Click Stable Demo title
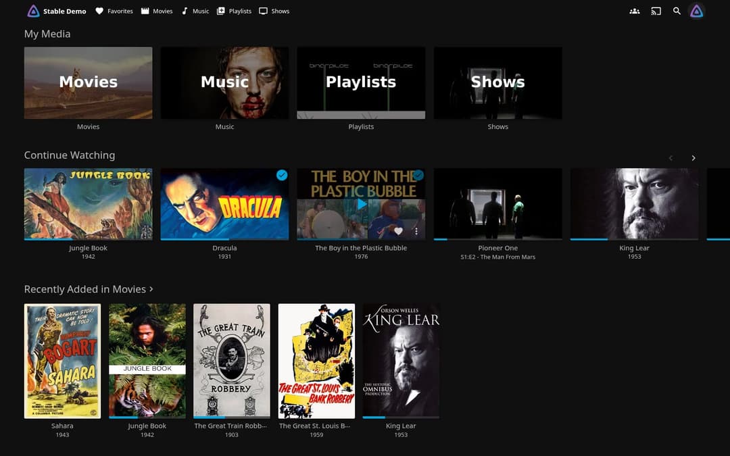The width and height of the screenshot is (730, 456). [x=65, y=11]
